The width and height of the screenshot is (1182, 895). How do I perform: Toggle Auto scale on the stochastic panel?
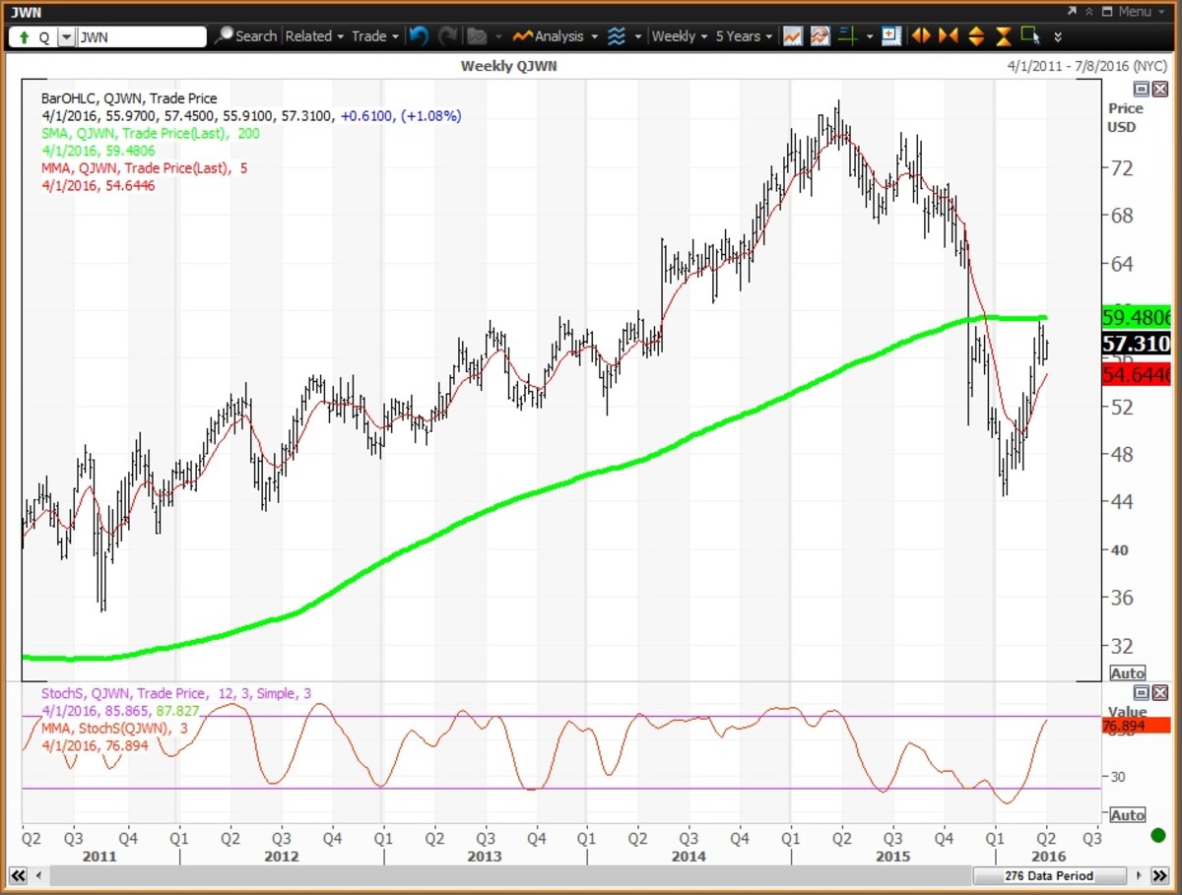tap(1127, 815)
